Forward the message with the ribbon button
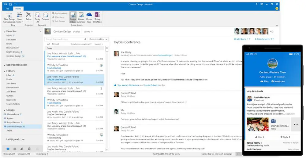Image resolution: width=306 pixels, height=158 pixels. (x=46, y=16)
